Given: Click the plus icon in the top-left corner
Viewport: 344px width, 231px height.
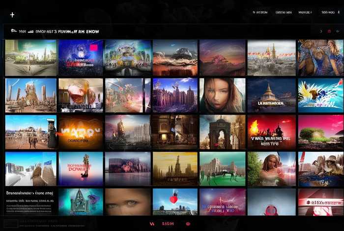Looking at the screenshot, I should [12, 15].
